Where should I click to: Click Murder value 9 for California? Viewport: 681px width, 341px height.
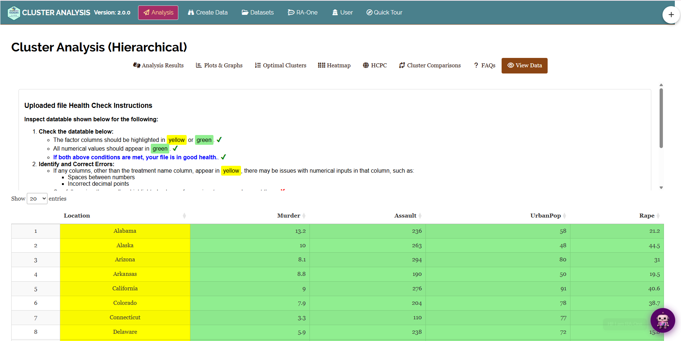[x=250, y=289]
